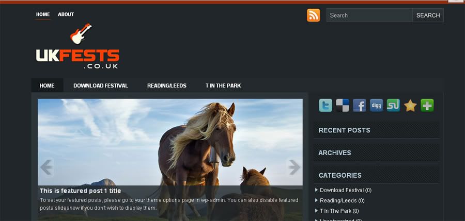Select the HOME tab in main navigation

[47, 86]
